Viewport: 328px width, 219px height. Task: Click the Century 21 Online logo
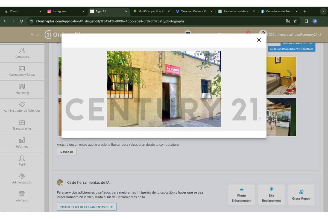pyautogui.click(x=62, y=34)
